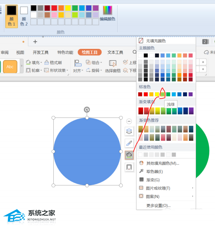Choose 无填充颜色 to remove fill
This screenshot has width=215, height=226.
[x=156, y=41]
